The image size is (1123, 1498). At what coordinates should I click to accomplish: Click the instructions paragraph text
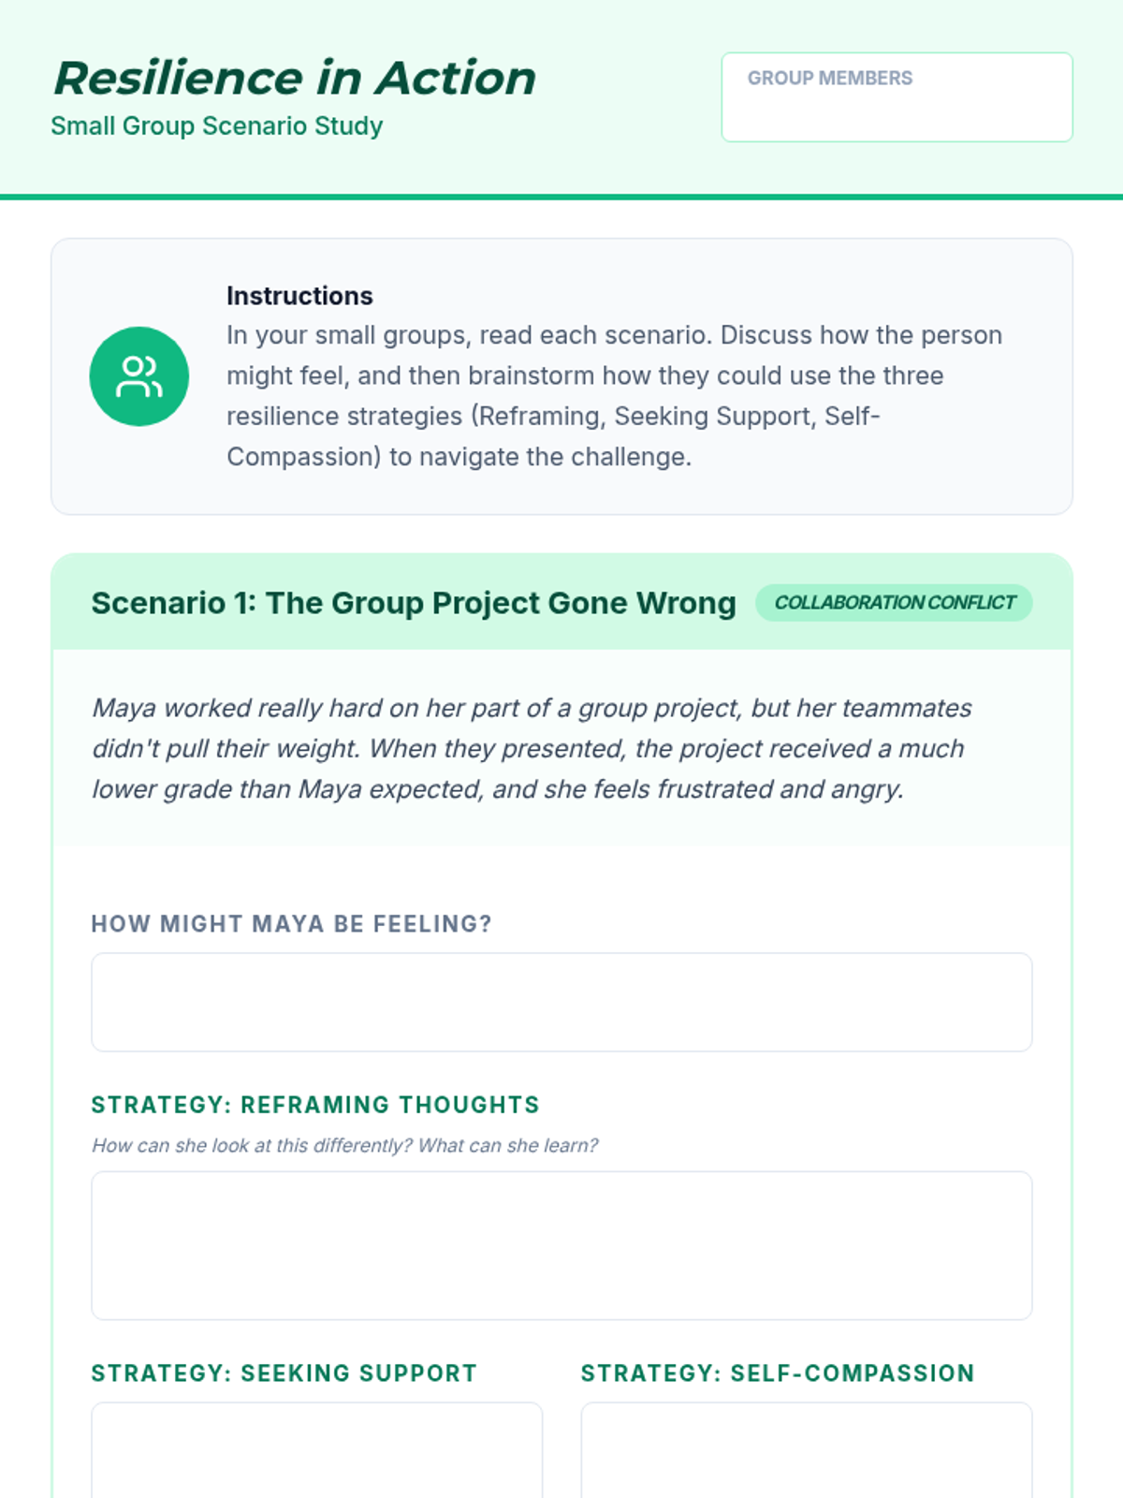tap(614, 396)
